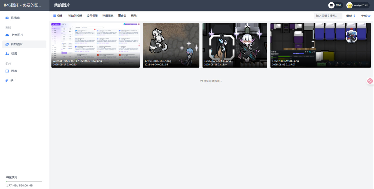Screen dimensions: 374x189
Task: Click the 设置 user settings icon
Action: 7,54
